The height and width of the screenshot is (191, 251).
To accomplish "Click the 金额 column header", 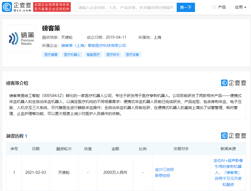I will (115, 149).
